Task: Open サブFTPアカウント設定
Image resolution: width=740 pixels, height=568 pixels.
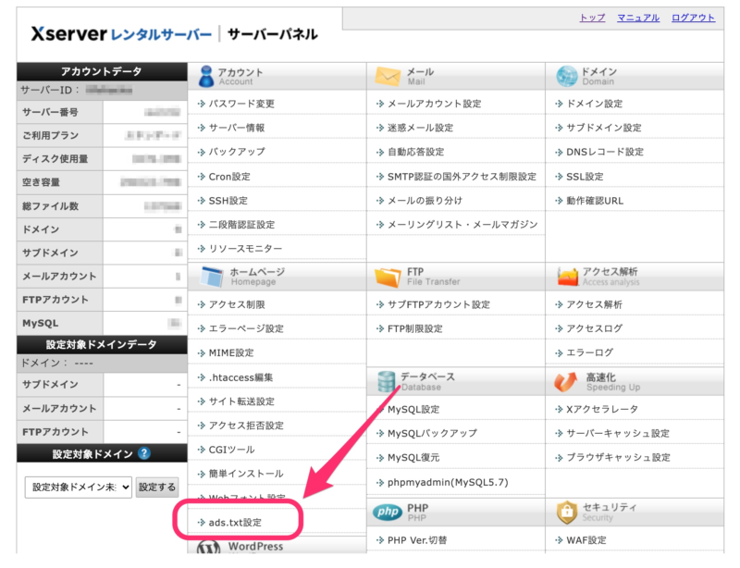Action: click(438, 304)
